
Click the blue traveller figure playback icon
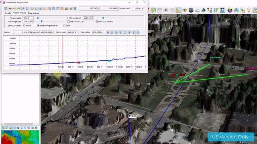coord(108,32)
